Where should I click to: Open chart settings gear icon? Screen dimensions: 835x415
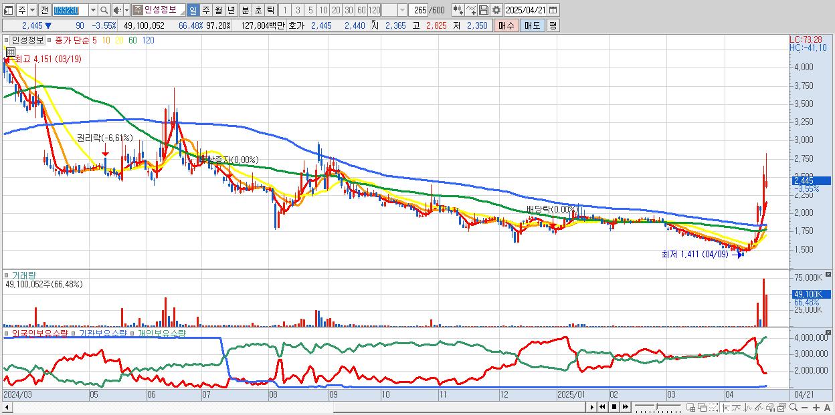click(x=496, y=10)
